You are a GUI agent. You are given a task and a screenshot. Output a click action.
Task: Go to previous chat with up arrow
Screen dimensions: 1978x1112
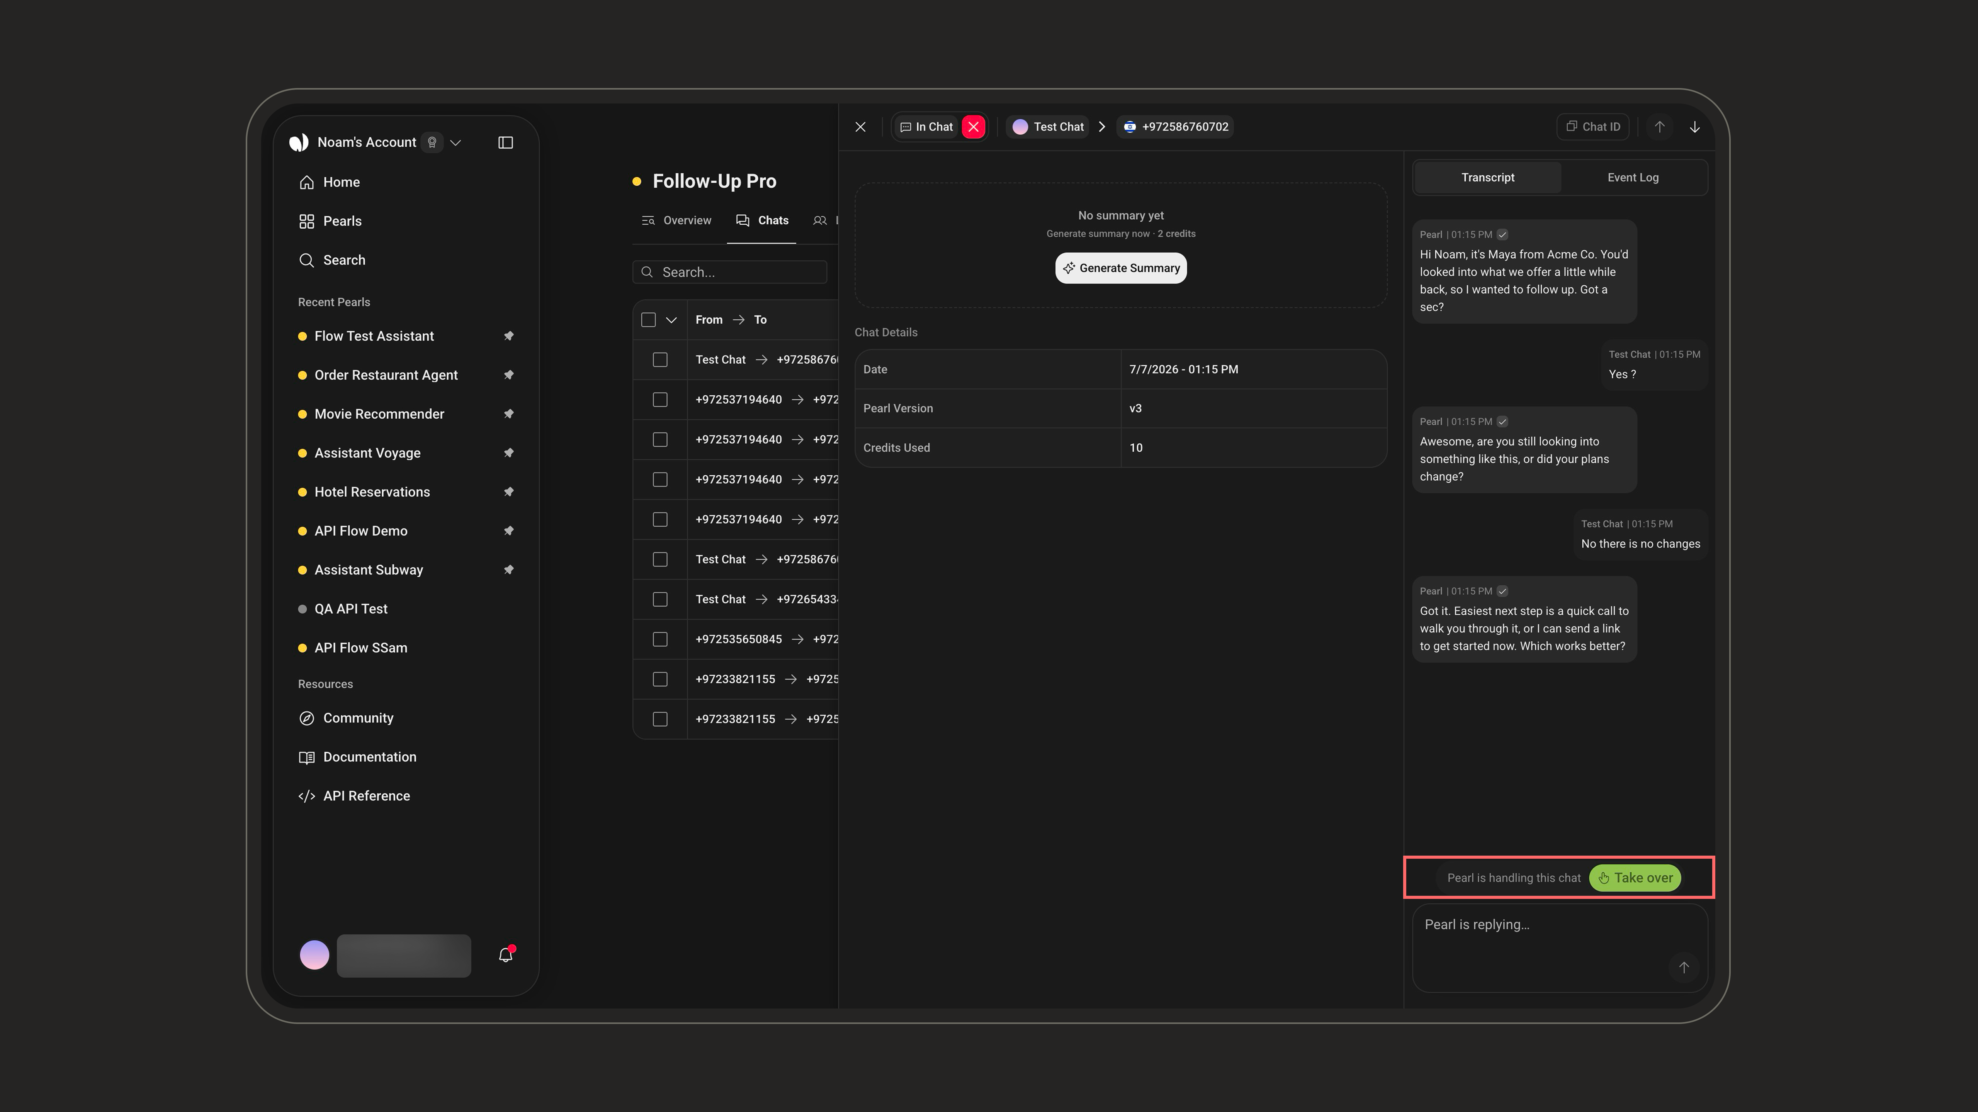click(x=1659, y=127)
